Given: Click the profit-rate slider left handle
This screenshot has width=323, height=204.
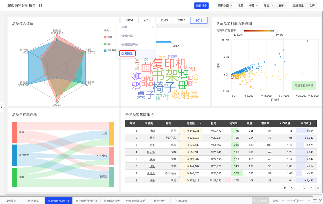Looking at the screenshot, I should tap(242, 31).
